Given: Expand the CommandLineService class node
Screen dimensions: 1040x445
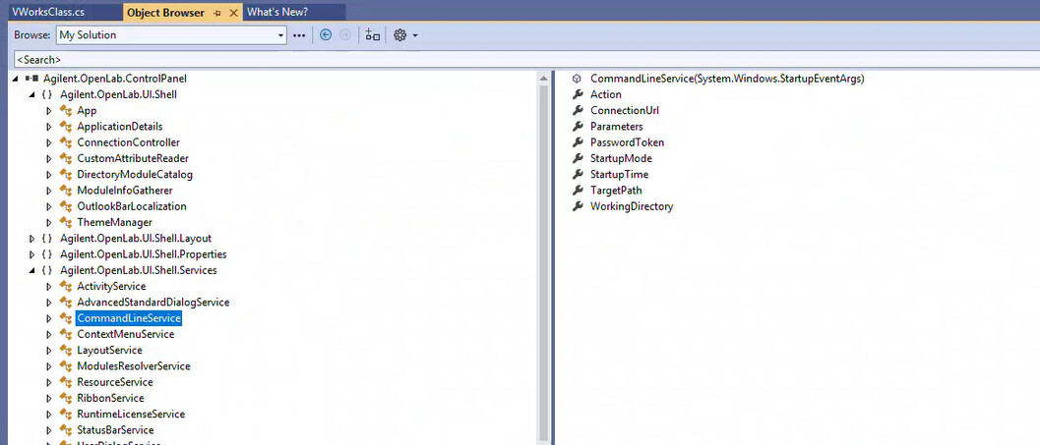Looking at the screenshot, I should pos(48,318).
